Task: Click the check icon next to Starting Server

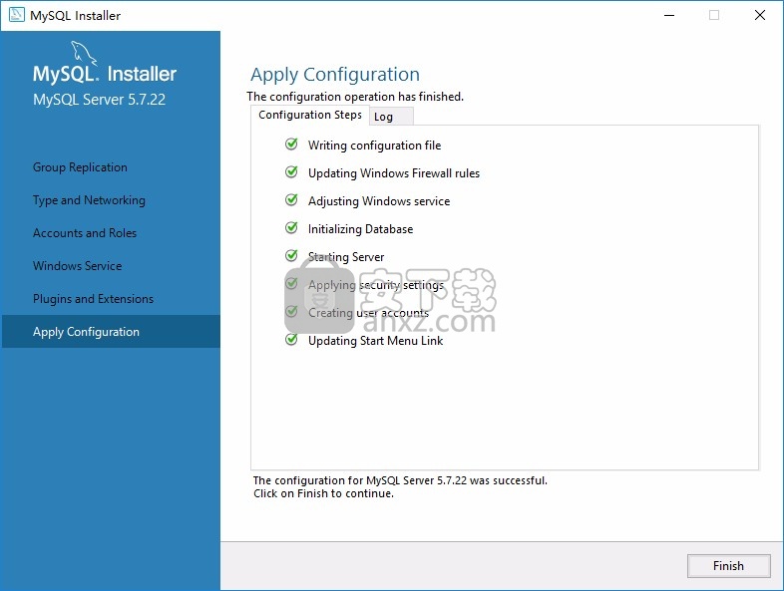Action: tap(291, 256)
